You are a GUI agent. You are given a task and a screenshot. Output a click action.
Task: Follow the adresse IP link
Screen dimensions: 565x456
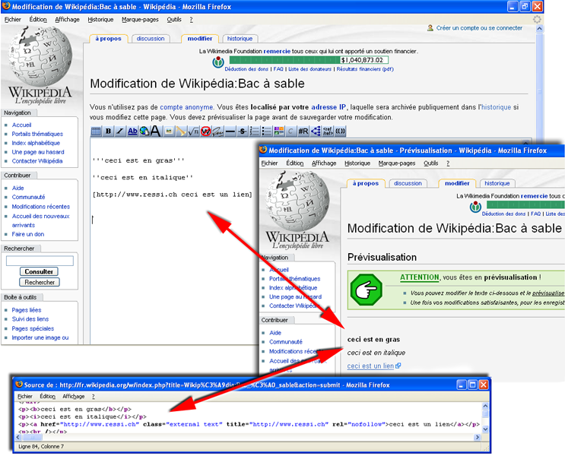(329, 107)
